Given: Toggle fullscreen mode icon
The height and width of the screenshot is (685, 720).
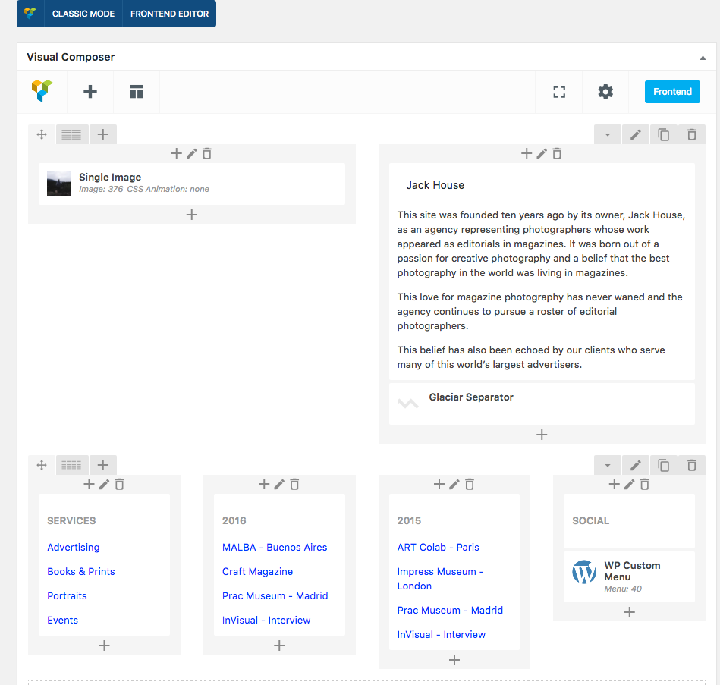Looking at the screenshot, I should click(x=559, y=92).
